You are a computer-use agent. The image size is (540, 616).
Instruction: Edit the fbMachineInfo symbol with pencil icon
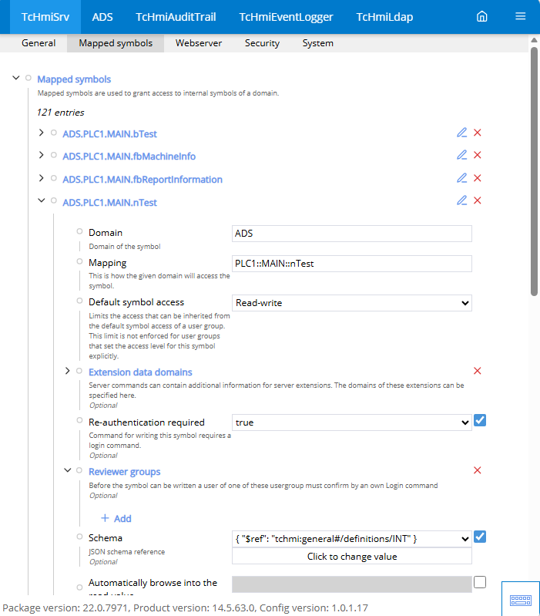pos(462,155)
